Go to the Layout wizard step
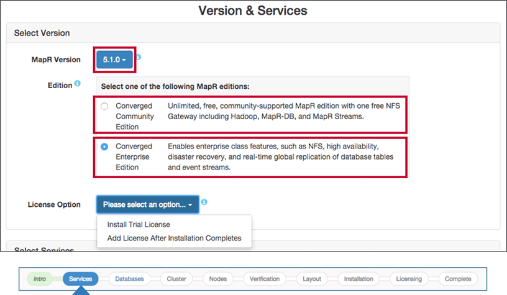The width and height of the screenshot is (507, 295). tap(312, 279)
